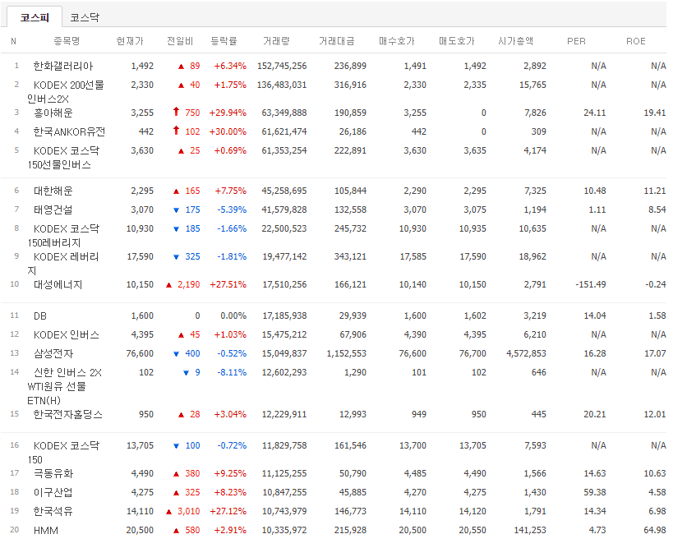Open the 한국ANKOR유전 stock link

pos(69,131)
